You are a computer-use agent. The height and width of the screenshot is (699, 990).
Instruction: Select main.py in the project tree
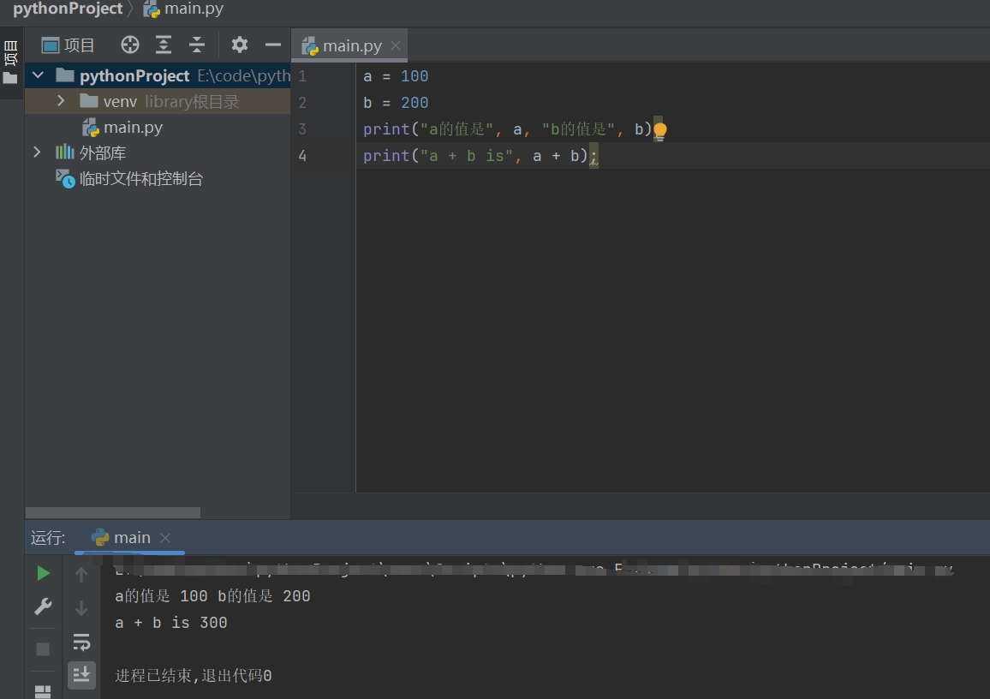133,128
